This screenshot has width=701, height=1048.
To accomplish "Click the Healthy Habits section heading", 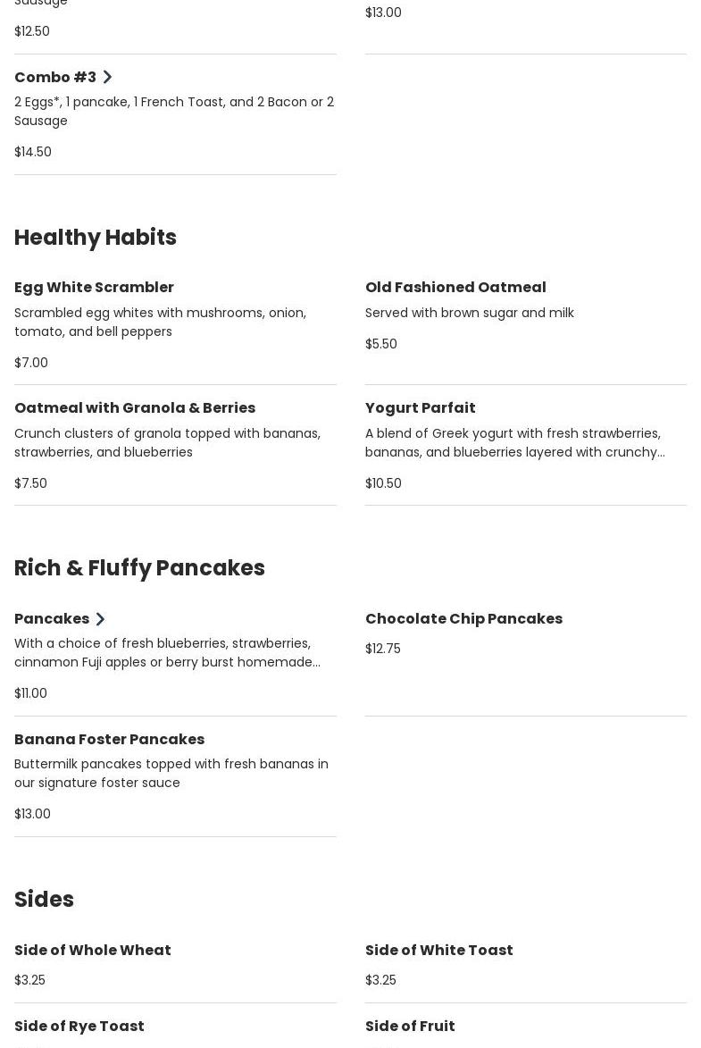I will [x=96, y=238].
